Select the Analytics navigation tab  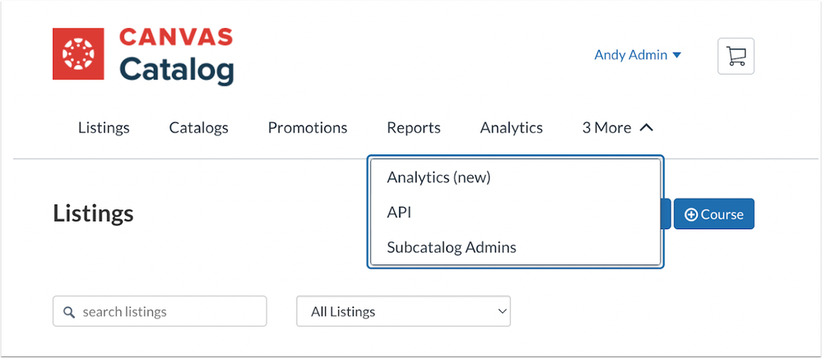pyautogui.click(x=512, y=127)
